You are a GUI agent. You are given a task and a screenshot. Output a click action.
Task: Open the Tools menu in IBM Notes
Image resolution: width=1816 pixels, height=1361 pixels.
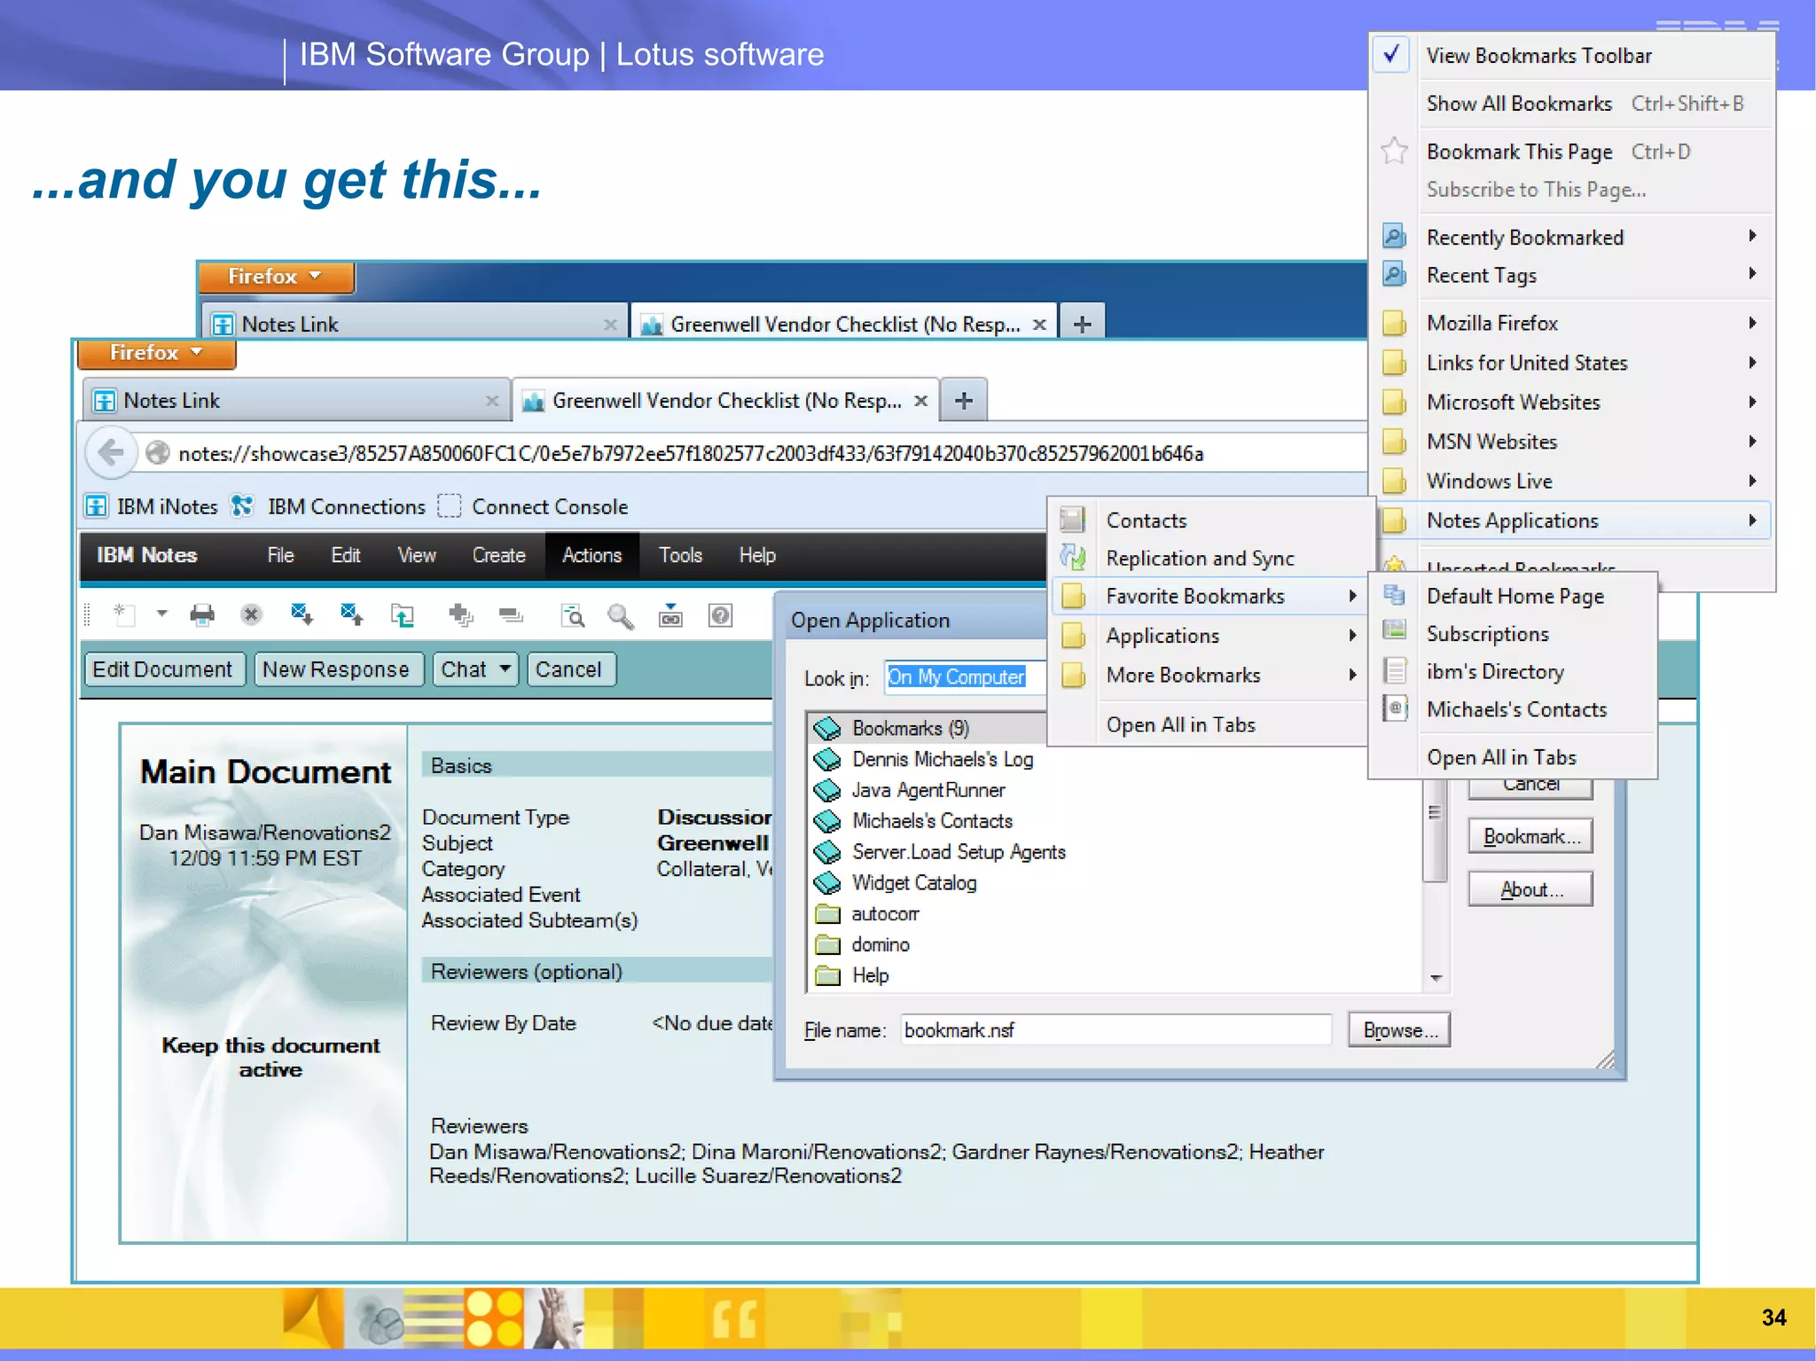pyautogui.click(x=680, y=555)
